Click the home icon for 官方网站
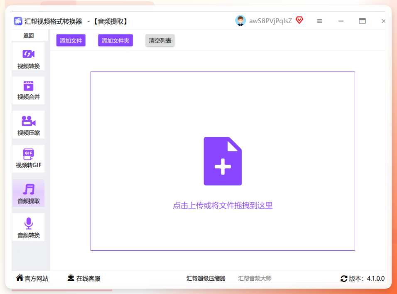Screen dimensions: 397x294 [20, 278]
